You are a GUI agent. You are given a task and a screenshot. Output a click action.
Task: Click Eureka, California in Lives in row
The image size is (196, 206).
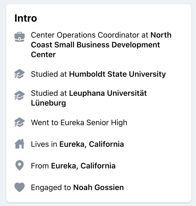tap(92, 144)
